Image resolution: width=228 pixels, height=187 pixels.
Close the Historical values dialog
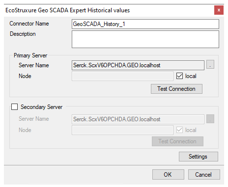click(x=219, y=10)
